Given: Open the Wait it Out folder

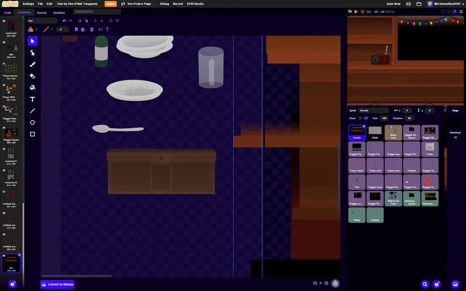Looking at the screenshot, I should coord(393,198).
